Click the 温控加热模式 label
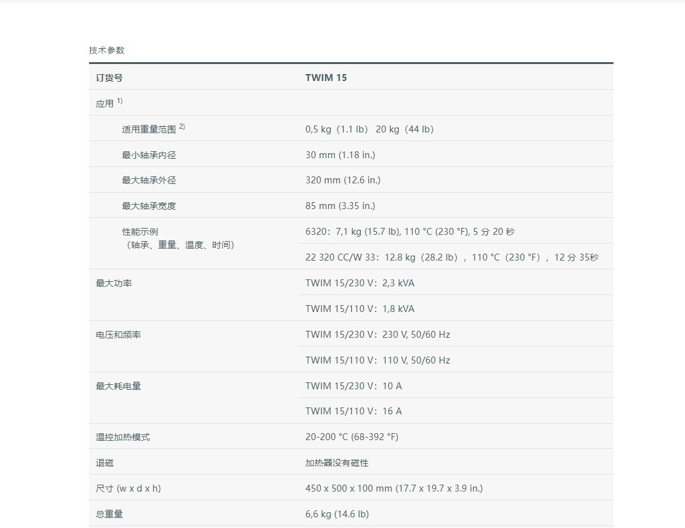685x528 pixels. 123,437
